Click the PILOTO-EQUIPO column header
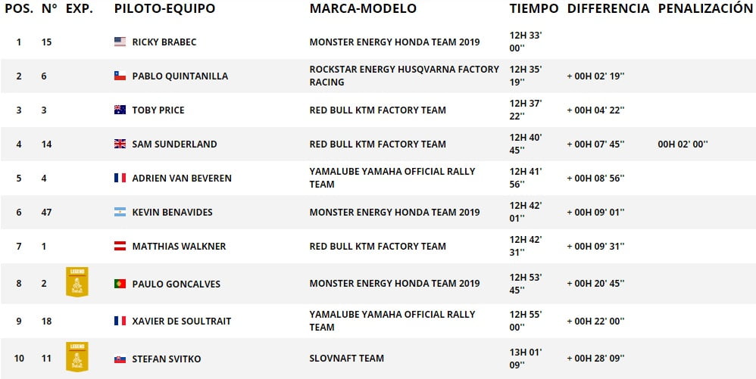The height and width of the screenshot is (379, 756). [x=165, y=8]
